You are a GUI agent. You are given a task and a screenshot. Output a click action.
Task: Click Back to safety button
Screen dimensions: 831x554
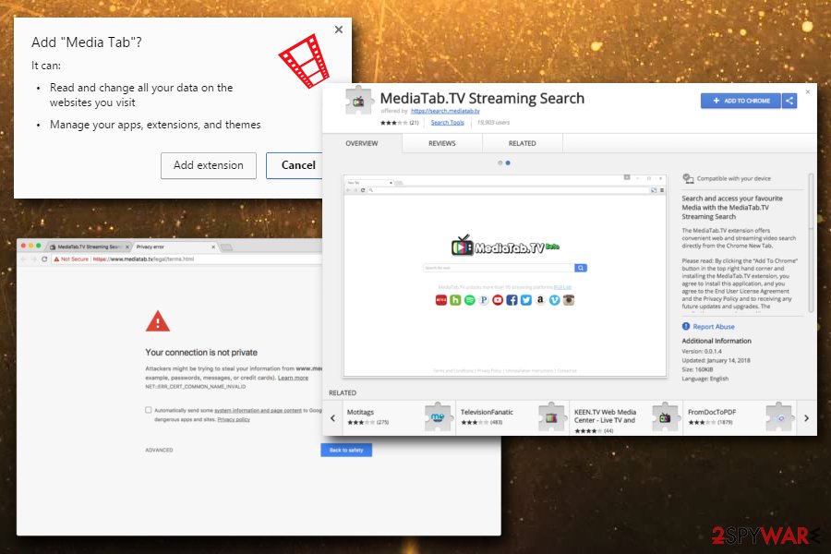(346, 450)
